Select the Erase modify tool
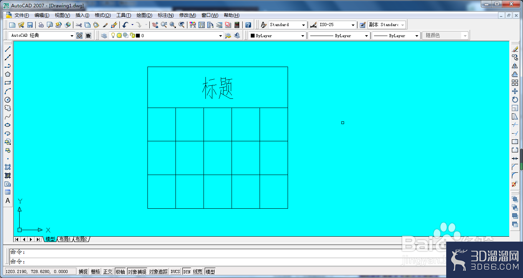The height and width of the screenshot is (278, 523). click(x=515, y=49)
